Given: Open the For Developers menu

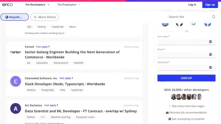Looking at the screenshot, I should (37, 4).
